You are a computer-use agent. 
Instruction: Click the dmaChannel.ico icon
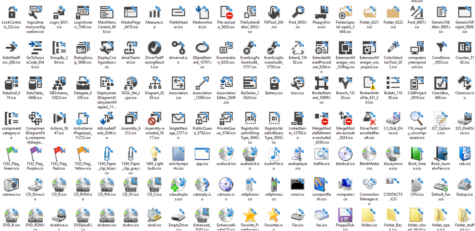point(131,48)
